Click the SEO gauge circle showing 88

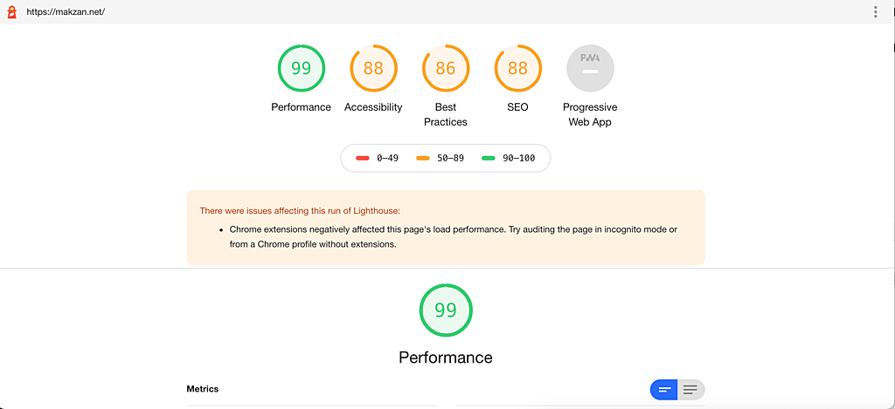pos(517,68)
